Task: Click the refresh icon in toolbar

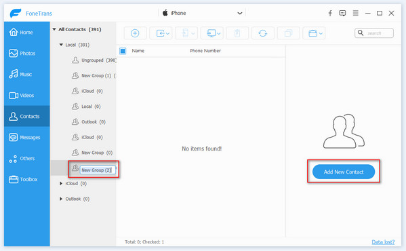Action: (262, 33)
